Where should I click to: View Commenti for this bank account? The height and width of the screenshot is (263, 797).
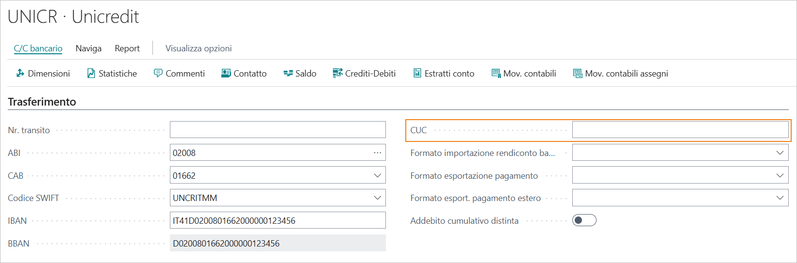[x=179, y=73]
